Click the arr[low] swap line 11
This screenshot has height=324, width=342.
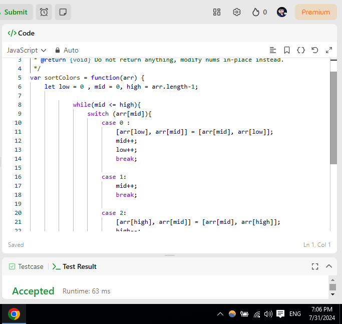tap(194, 132)
